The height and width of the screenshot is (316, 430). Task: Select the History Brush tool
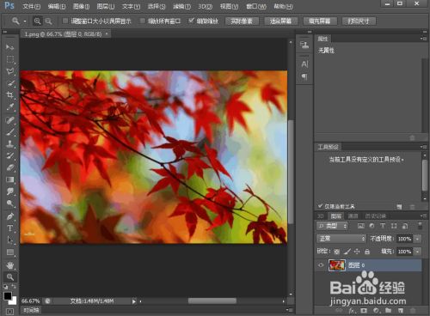tap(10, 155)
